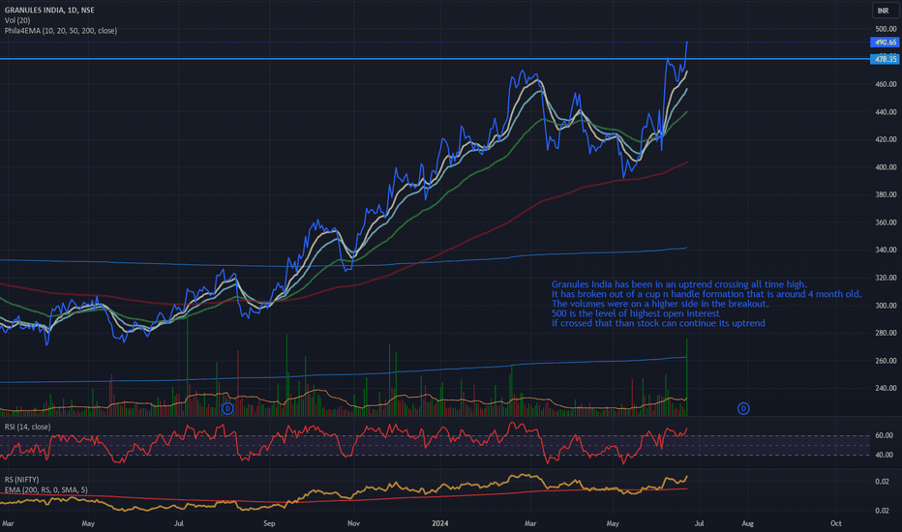The height and width of the screenshot is (532, 902).
Task: Click the 240.00 price axis label
Action: (886, 388)
